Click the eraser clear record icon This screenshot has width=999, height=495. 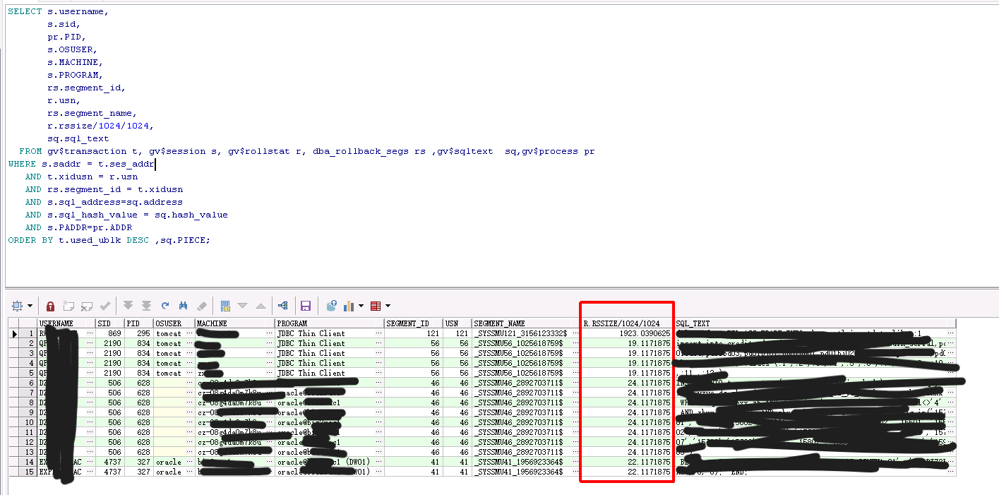pos(202,306)
